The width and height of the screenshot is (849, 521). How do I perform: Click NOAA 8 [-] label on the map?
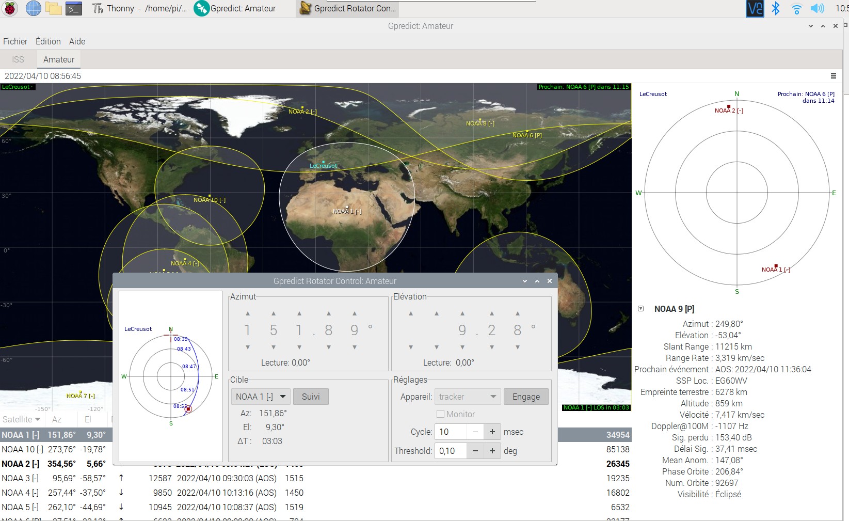(480, 123)
